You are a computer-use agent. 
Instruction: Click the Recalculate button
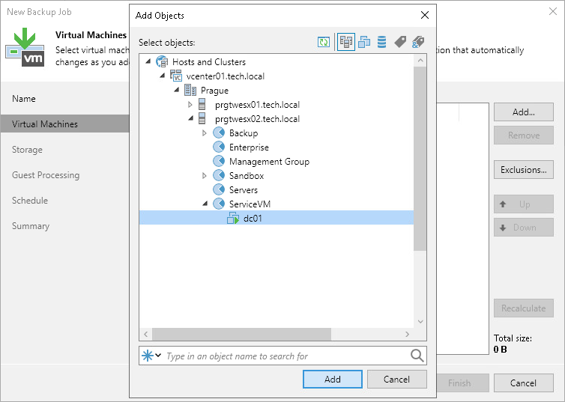[x=523, y=308]
